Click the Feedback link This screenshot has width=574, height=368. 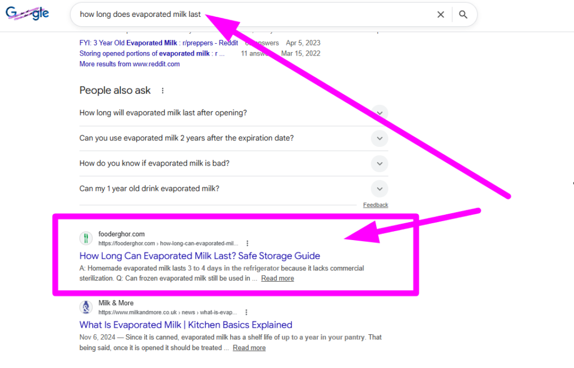tap(375, 205)
